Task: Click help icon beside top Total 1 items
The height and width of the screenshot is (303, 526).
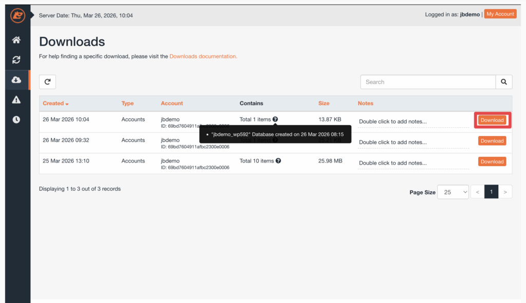Action: point(275,119)
